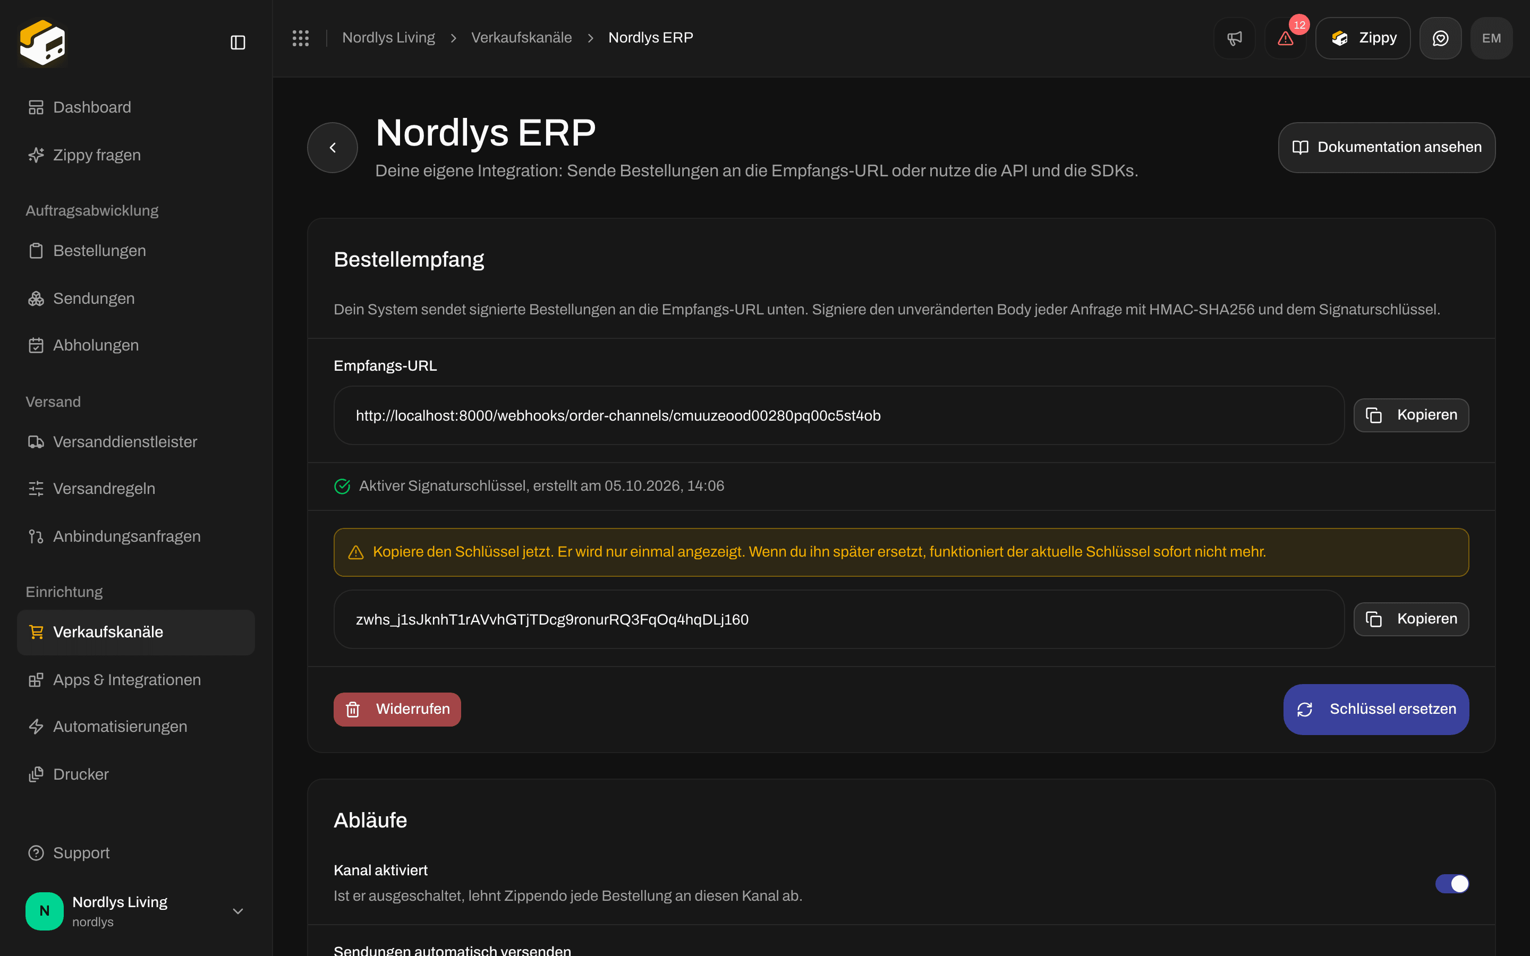
Task: Click Schlüssel ersetzen
Action: tap(1376, 710)
